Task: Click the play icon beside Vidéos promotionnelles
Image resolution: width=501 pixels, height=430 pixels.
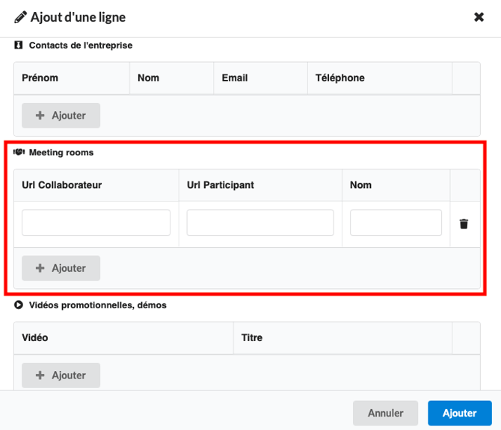Action: pyautogui.click(x=19, y=305)
